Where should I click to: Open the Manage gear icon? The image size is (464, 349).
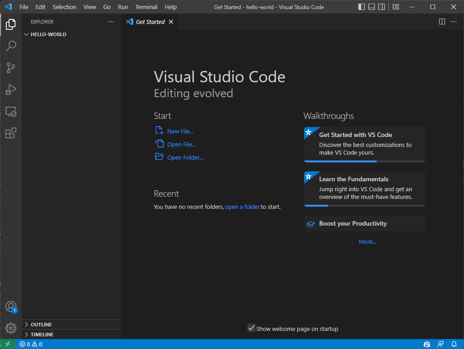(11, 328)
